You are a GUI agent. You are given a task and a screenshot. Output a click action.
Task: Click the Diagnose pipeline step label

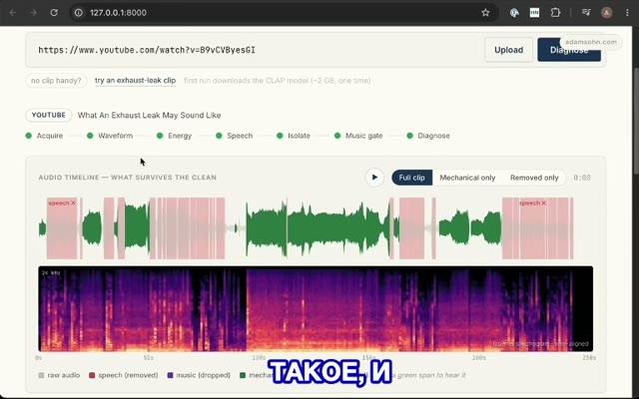click(433, 136)
